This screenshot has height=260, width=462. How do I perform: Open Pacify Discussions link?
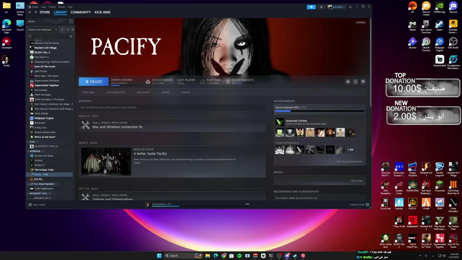pyautogui.click(x=143, y=92)
